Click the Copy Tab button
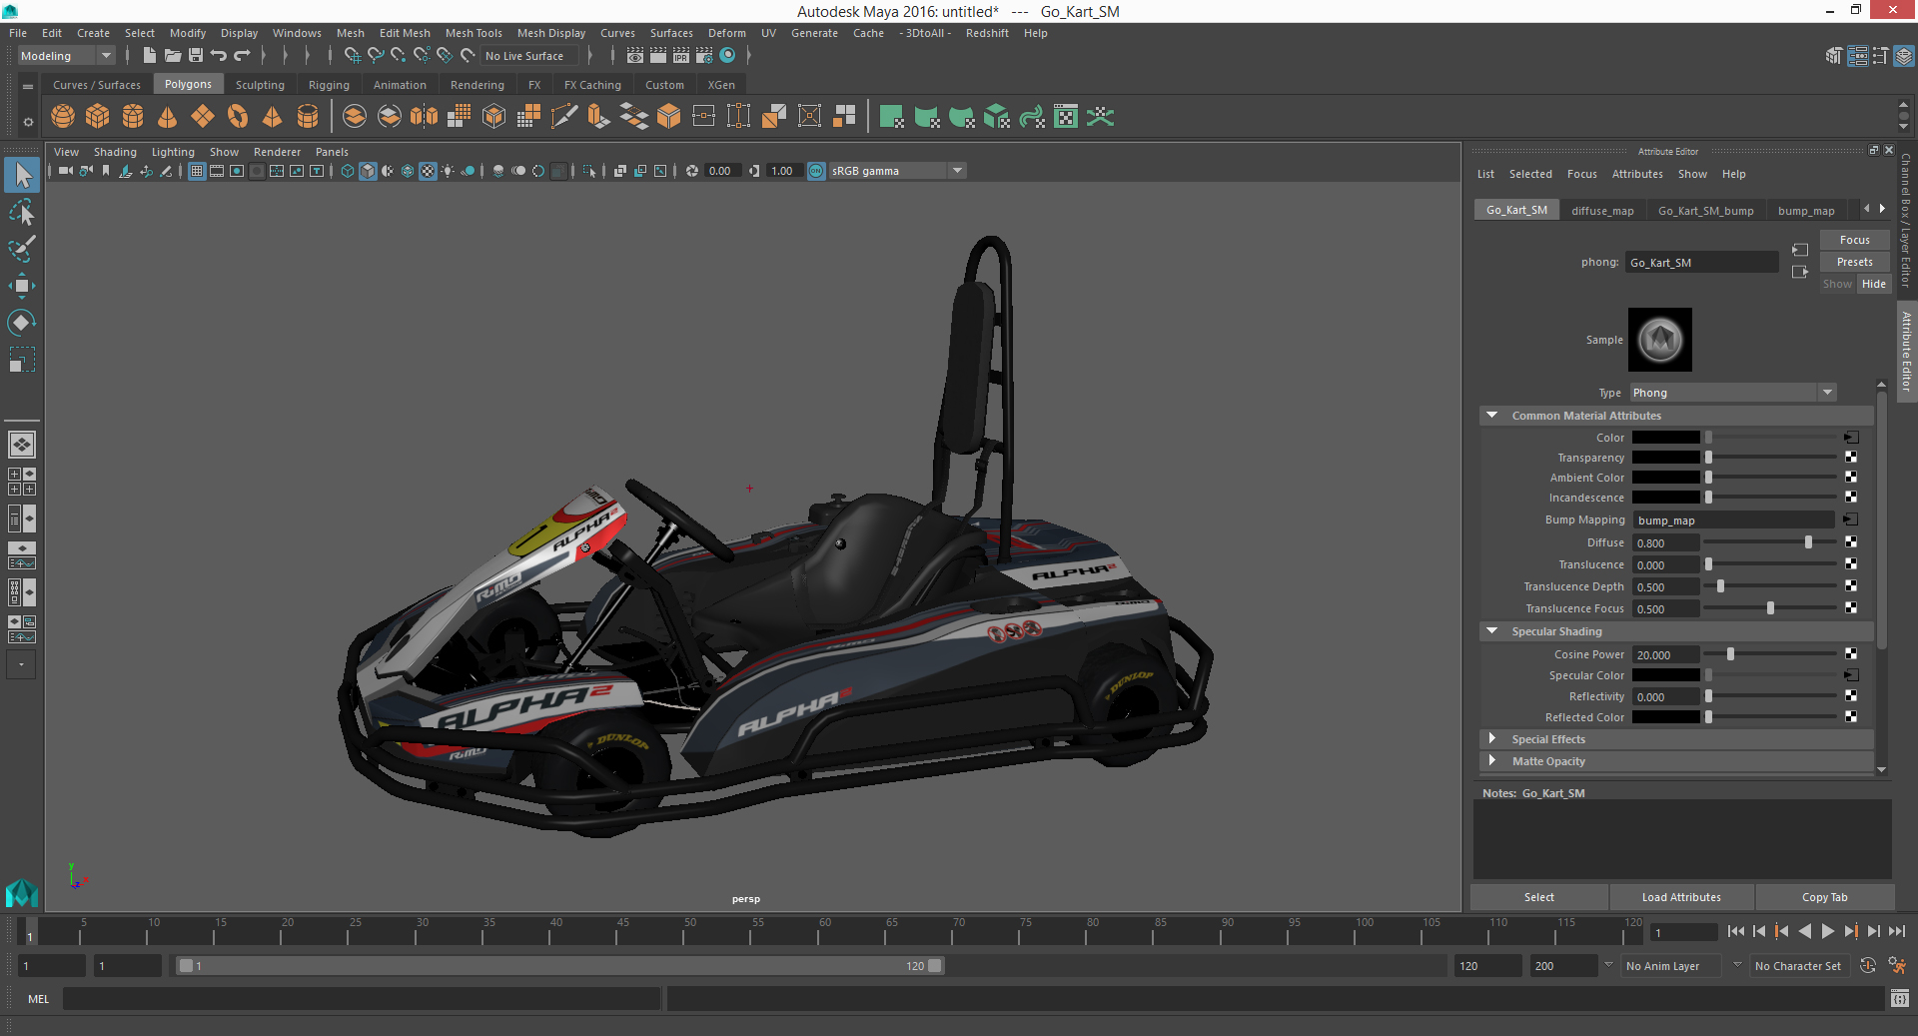Image resolution: width=1918 pixels, height=1036 pixels. coord(1824,897)
